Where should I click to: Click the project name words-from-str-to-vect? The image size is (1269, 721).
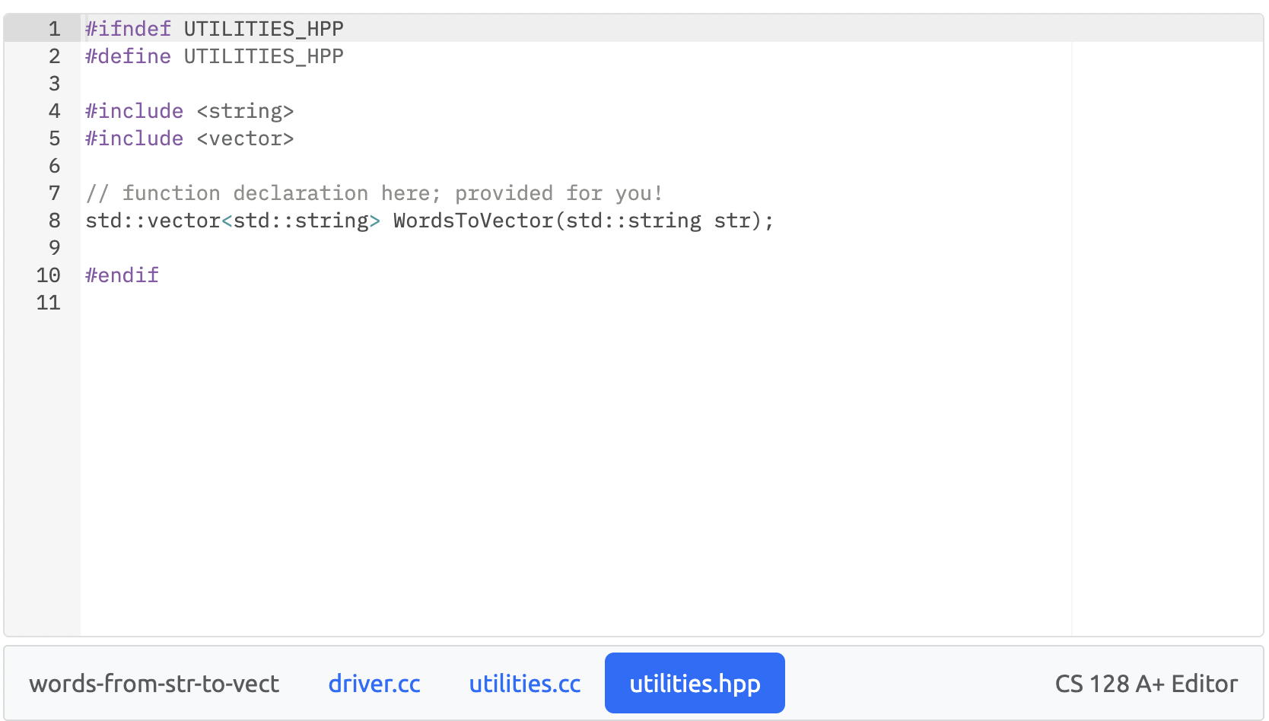click(x=154, y=683)
